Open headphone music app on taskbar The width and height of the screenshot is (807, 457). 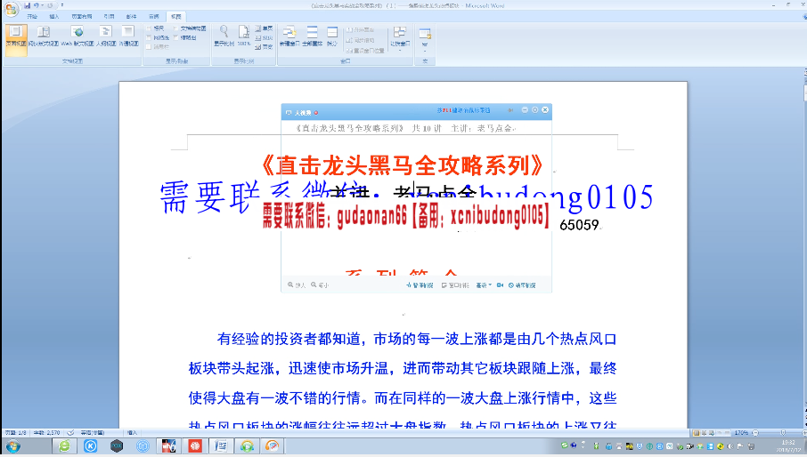point(247,446)
